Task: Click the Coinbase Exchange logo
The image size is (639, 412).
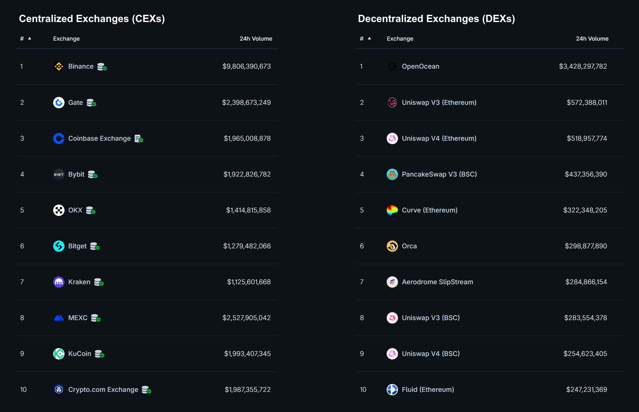Action: [x=59, y=138]
